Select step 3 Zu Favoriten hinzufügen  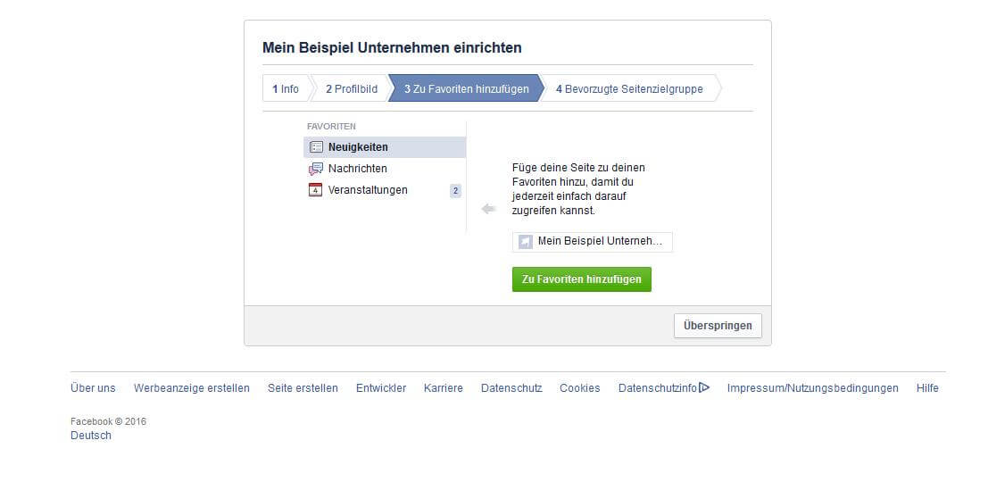coord(466,89)
